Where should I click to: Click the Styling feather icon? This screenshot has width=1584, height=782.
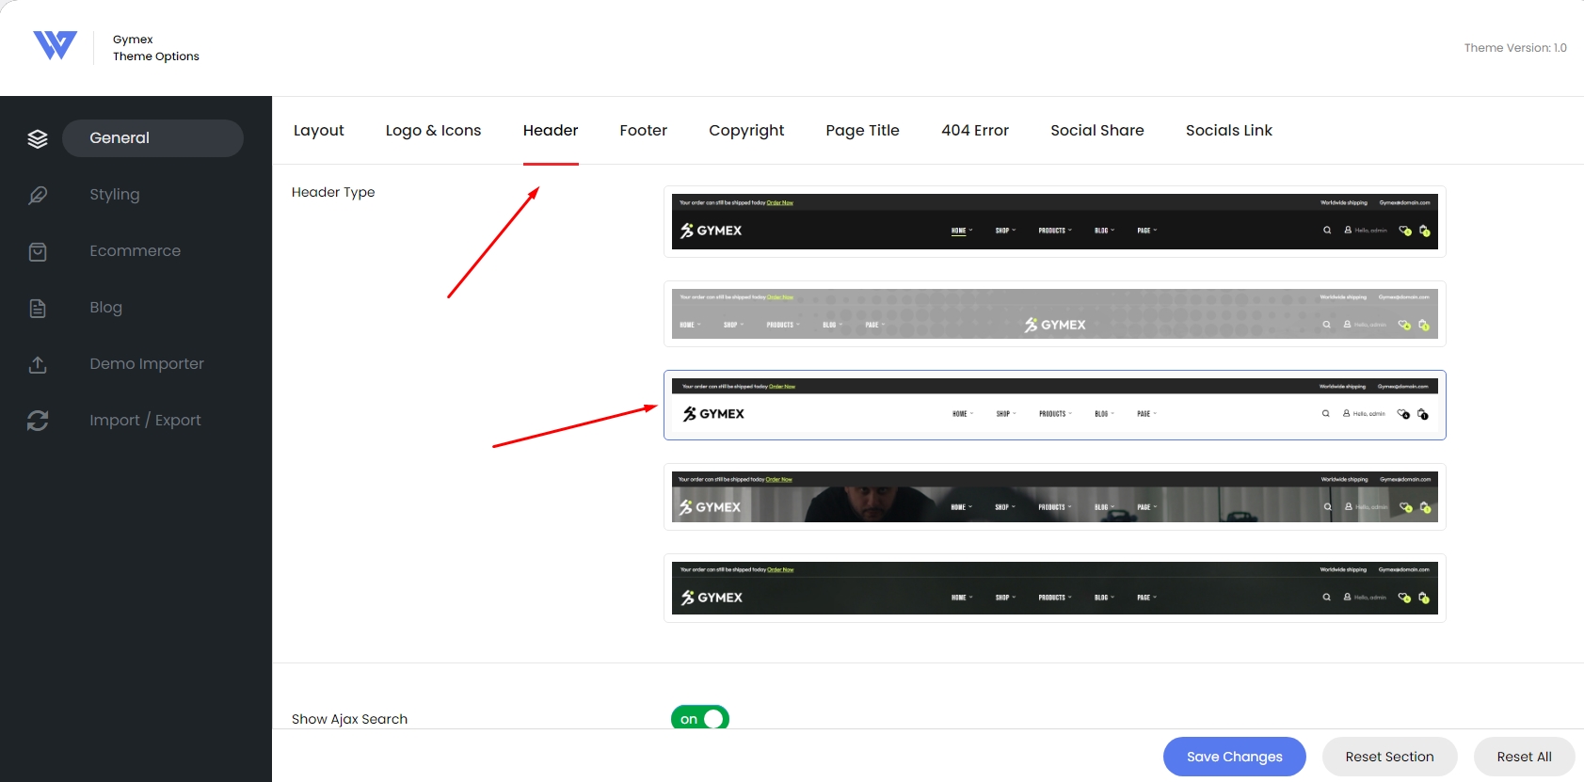point(38,195)
